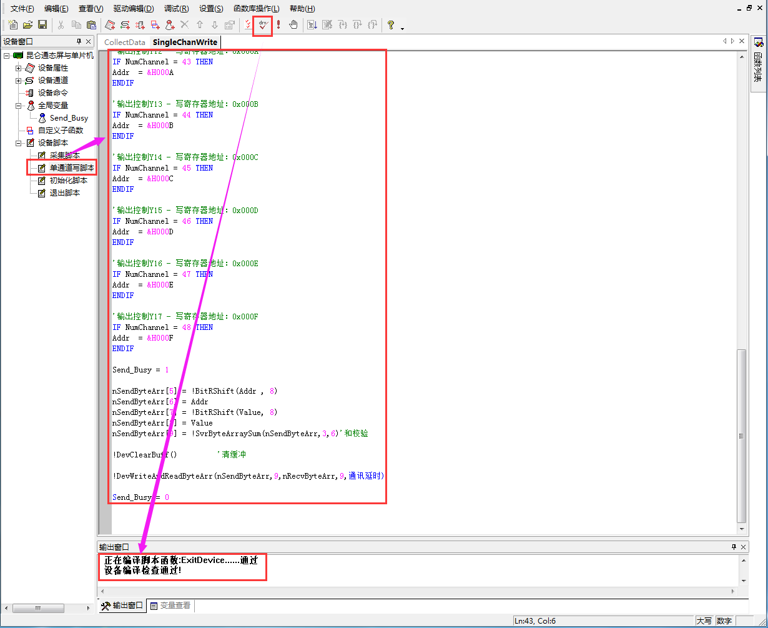The width and height of the screenshot is (768, 628).
Task: Click the New file toolbar icon
Action: point(13,25)
